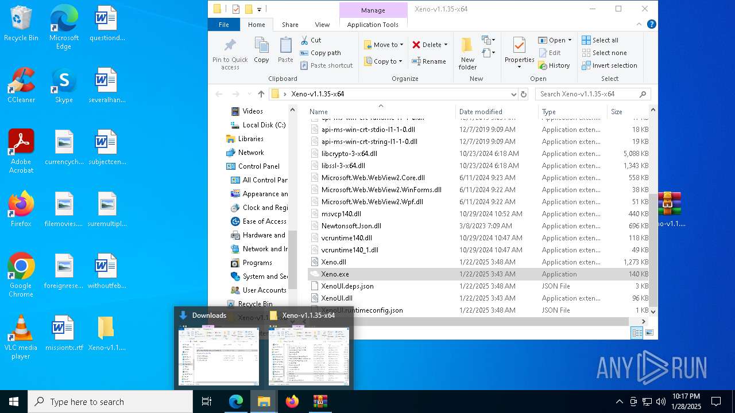
Task: Open the Open button dropdown arrow
Action: [570, 40]
